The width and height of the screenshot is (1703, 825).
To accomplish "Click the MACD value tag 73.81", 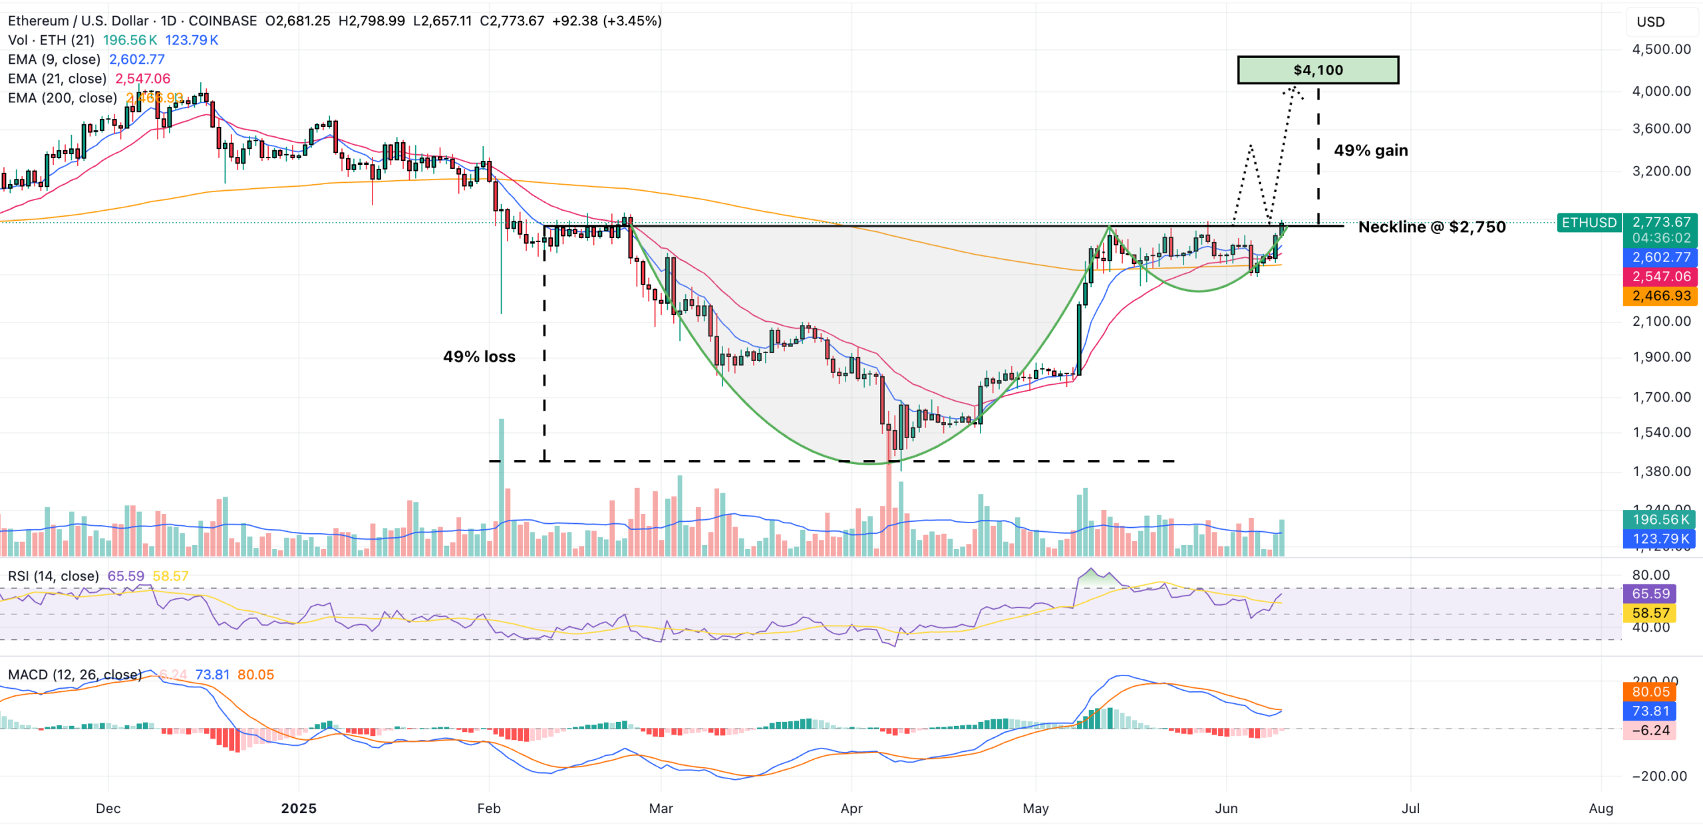I will (x=1650, y=711).
